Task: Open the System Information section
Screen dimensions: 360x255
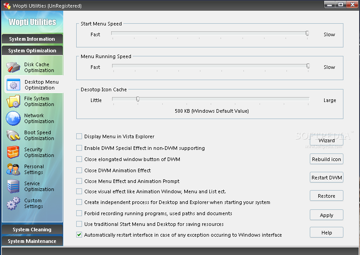Action: click(x=32, y=39)
